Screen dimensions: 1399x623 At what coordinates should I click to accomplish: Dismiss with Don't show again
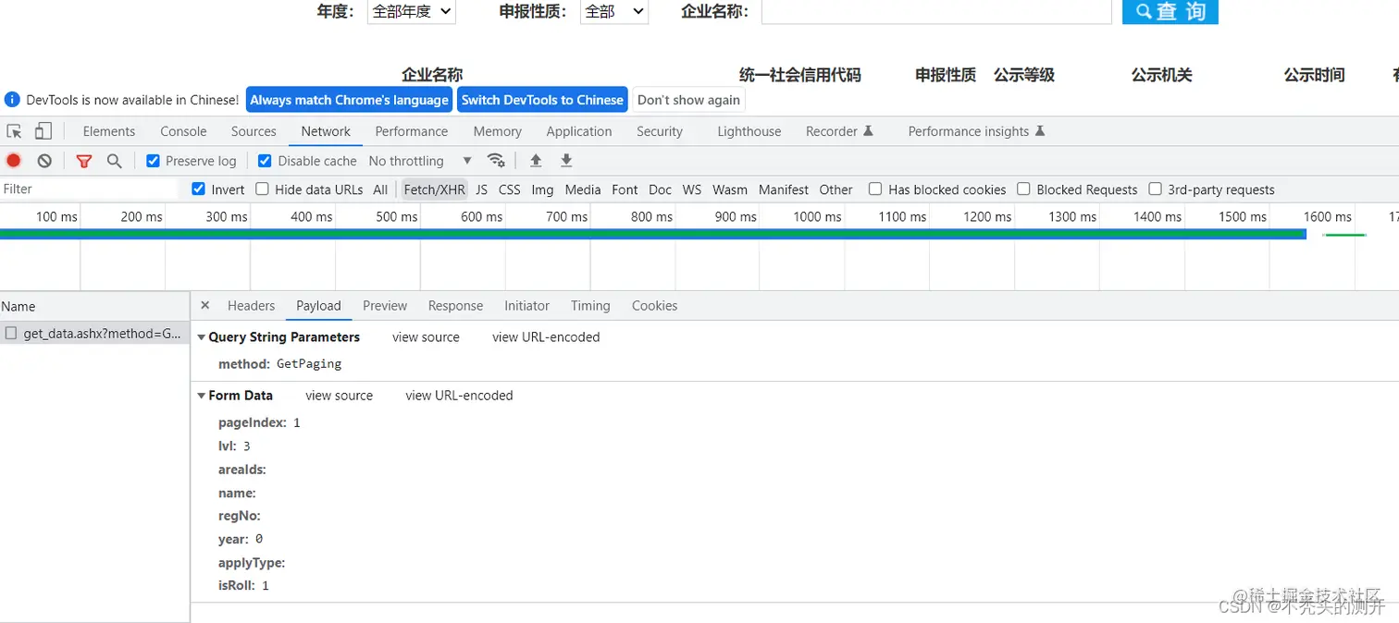(x=688, y=100)
